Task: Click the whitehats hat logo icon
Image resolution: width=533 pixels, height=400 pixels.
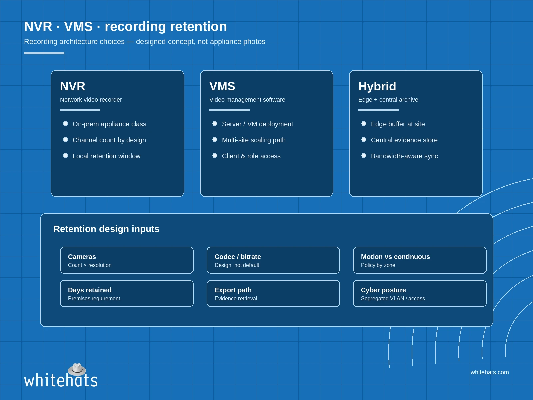Action: click(x=77, y=369)
